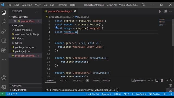
Task: Open notifications bell in status bar
Action: click(170, 94)
